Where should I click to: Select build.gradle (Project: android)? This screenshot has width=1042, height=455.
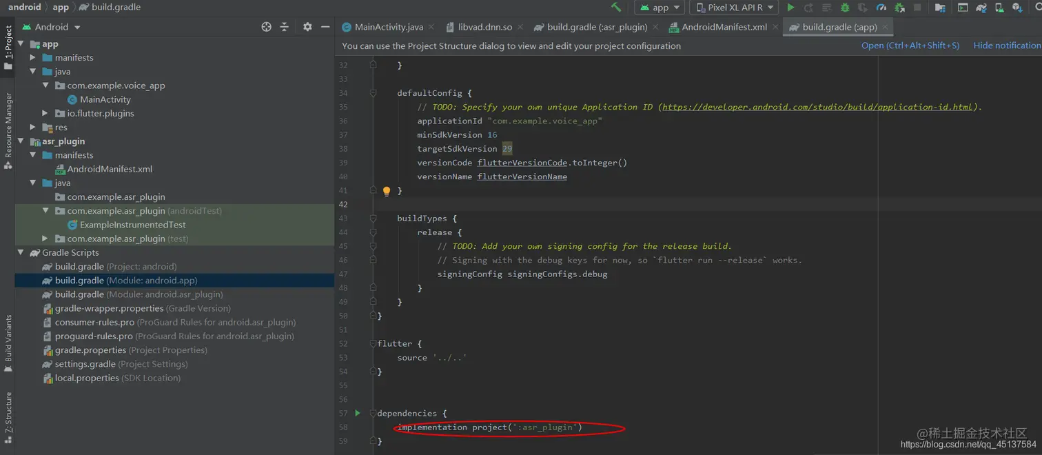click(116, 267)
